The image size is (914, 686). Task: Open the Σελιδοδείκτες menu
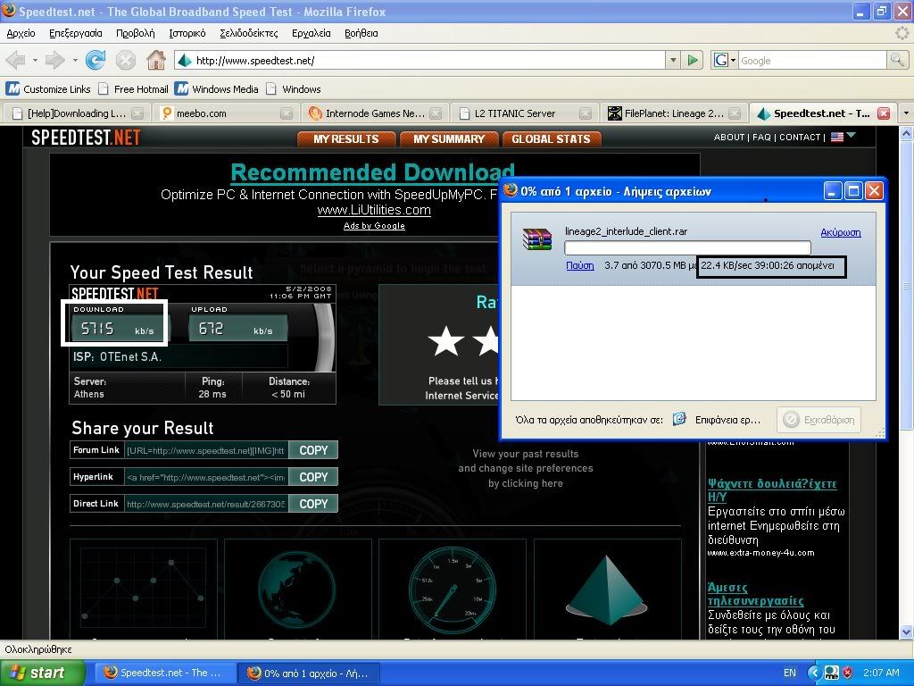(x=247, y=33)
